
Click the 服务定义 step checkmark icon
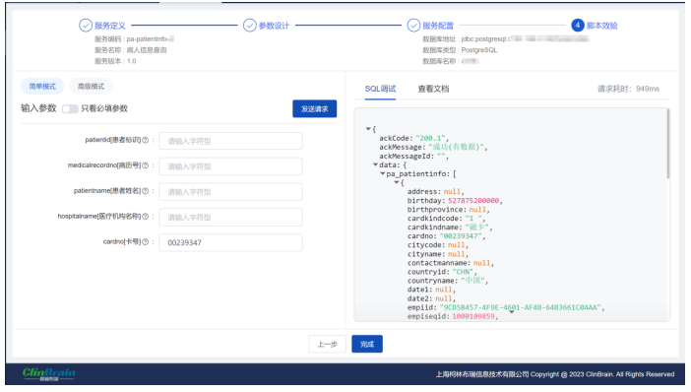point(85,26)
